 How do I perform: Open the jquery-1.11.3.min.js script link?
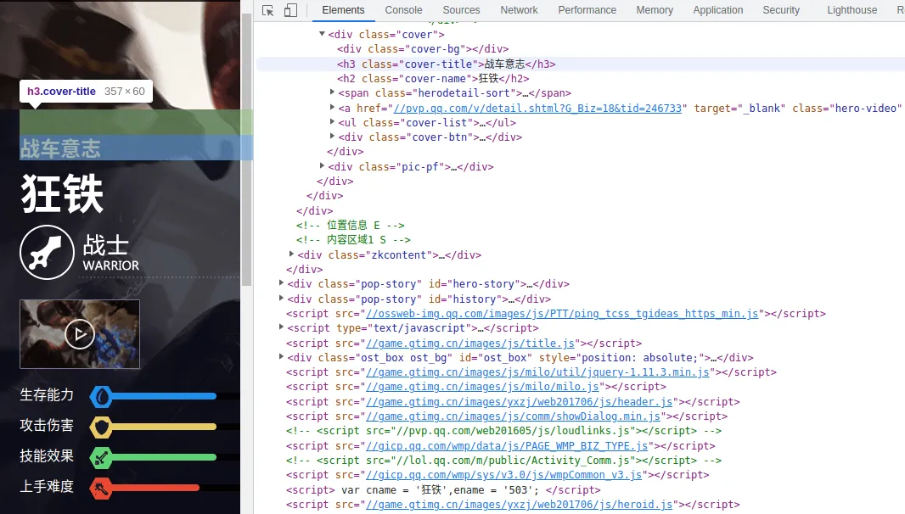point(537,372)
